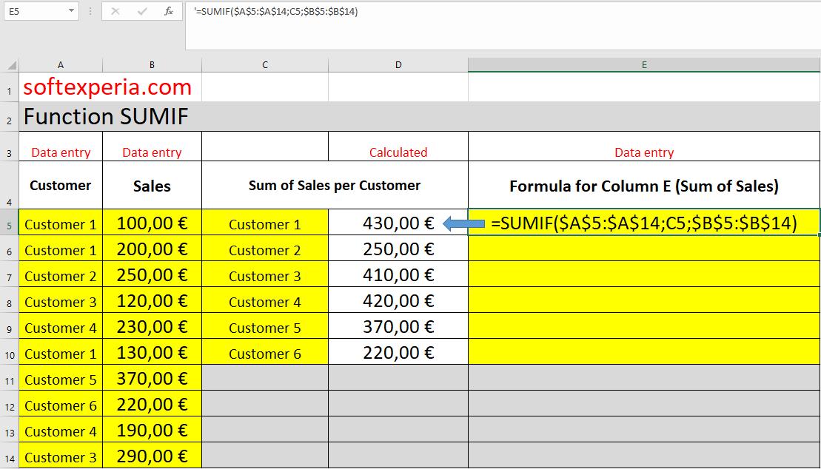Image resolution: width=821 pixels, height=469 pixels.
Task: Select cell with 230,00 € sales
Action: point(152,326)
